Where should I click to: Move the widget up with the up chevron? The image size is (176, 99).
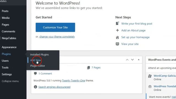tap(127, 60)
